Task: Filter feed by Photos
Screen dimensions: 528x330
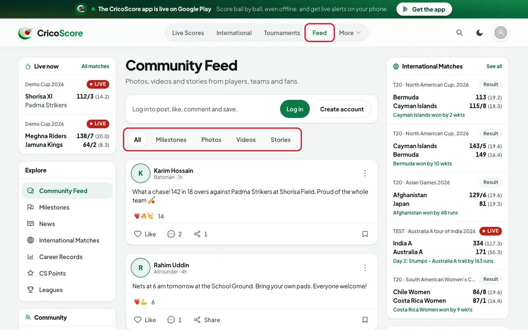Action: [211, 140]
